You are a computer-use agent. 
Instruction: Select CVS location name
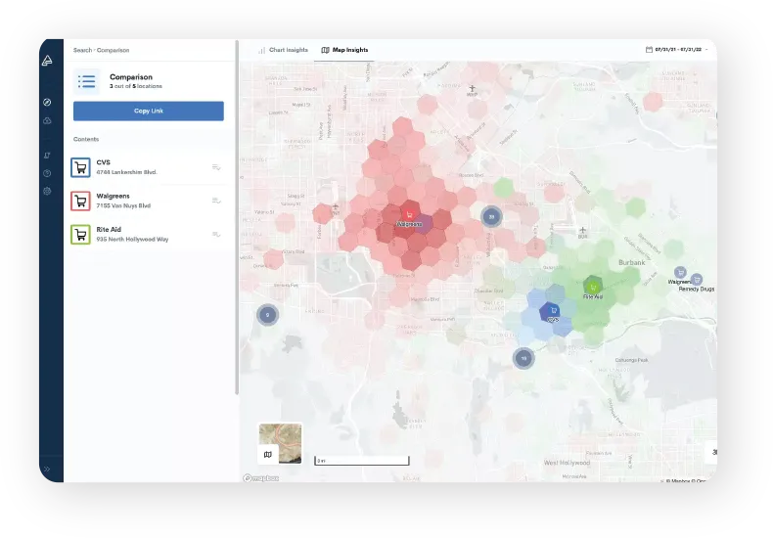[x=104, y=162]
